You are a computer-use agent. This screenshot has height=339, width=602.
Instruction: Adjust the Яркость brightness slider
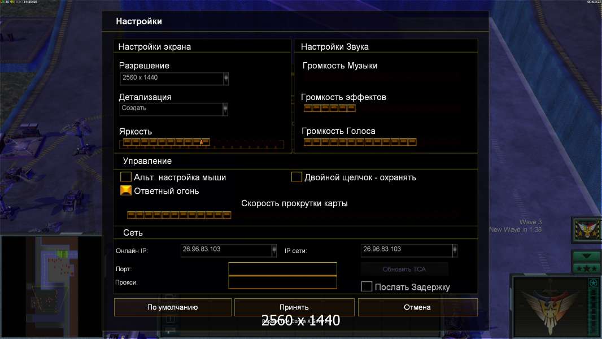click(202, 144)
